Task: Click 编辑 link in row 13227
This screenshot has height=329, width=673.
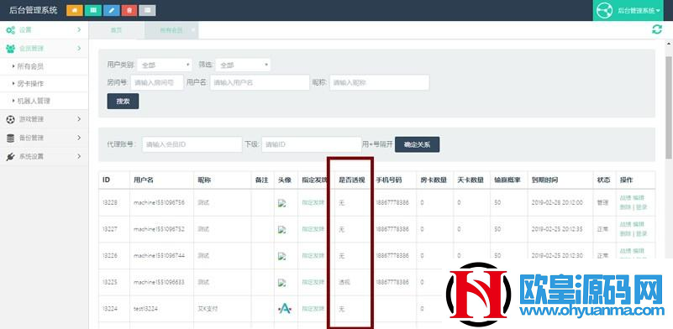Action: (x=639, y=225)
